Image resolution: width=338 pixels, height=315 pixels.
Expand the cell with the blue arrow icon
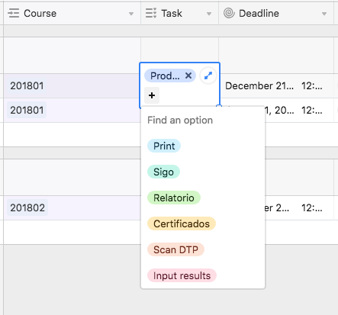coord(208,76)
